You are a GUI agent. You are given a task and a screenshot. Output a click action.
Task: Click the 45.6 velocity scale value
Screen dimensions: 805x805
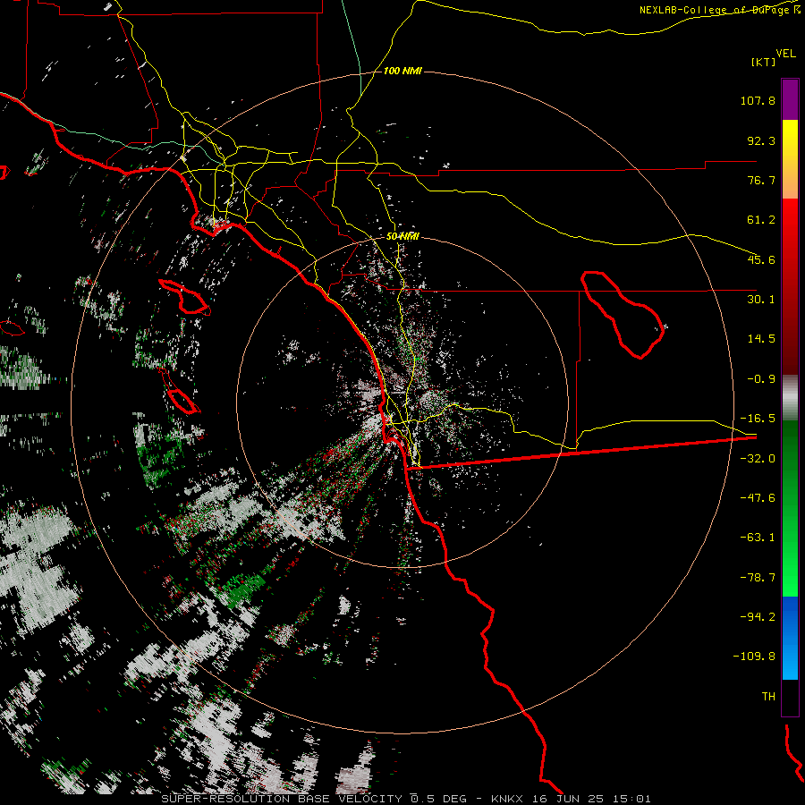tap(761, 259)
